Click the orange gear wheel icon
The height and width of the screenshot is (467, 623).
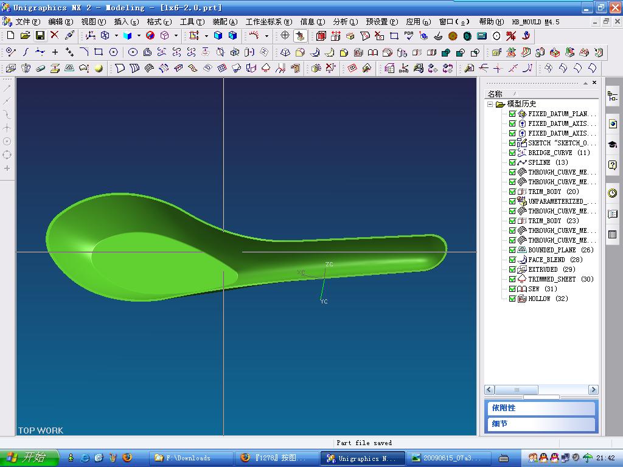(453, 36)
